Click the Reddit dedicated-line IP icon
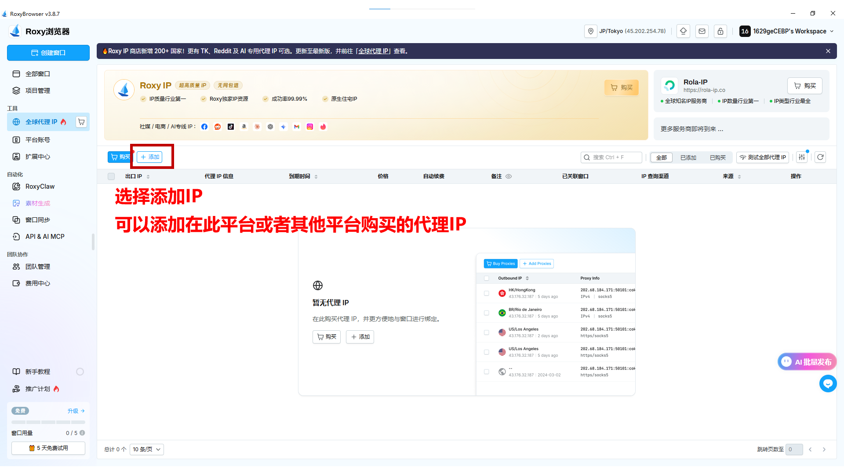 218,127
